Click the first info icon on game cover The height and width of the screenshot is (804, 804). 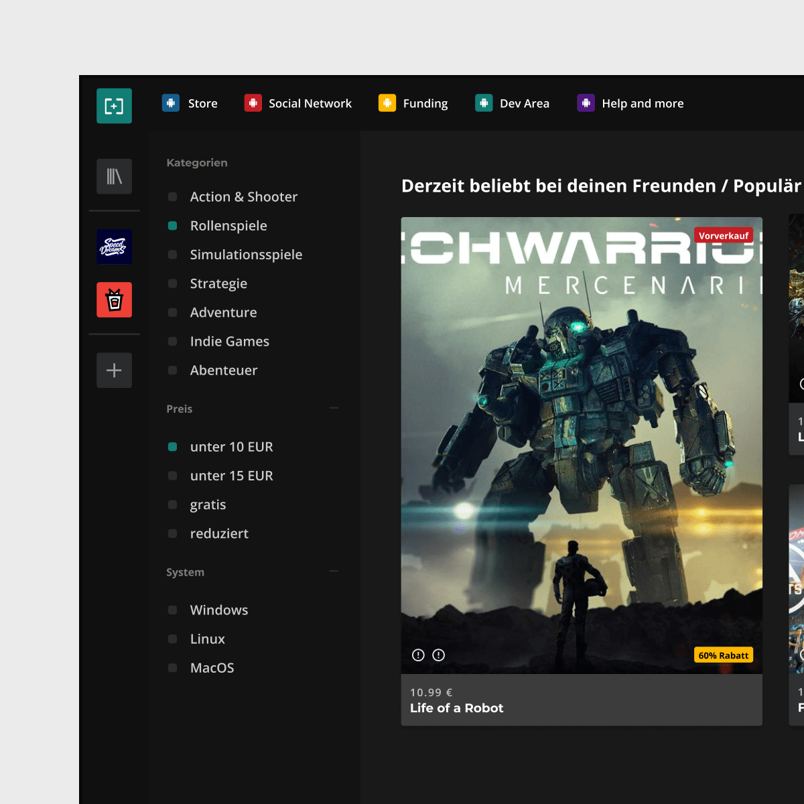418,655
